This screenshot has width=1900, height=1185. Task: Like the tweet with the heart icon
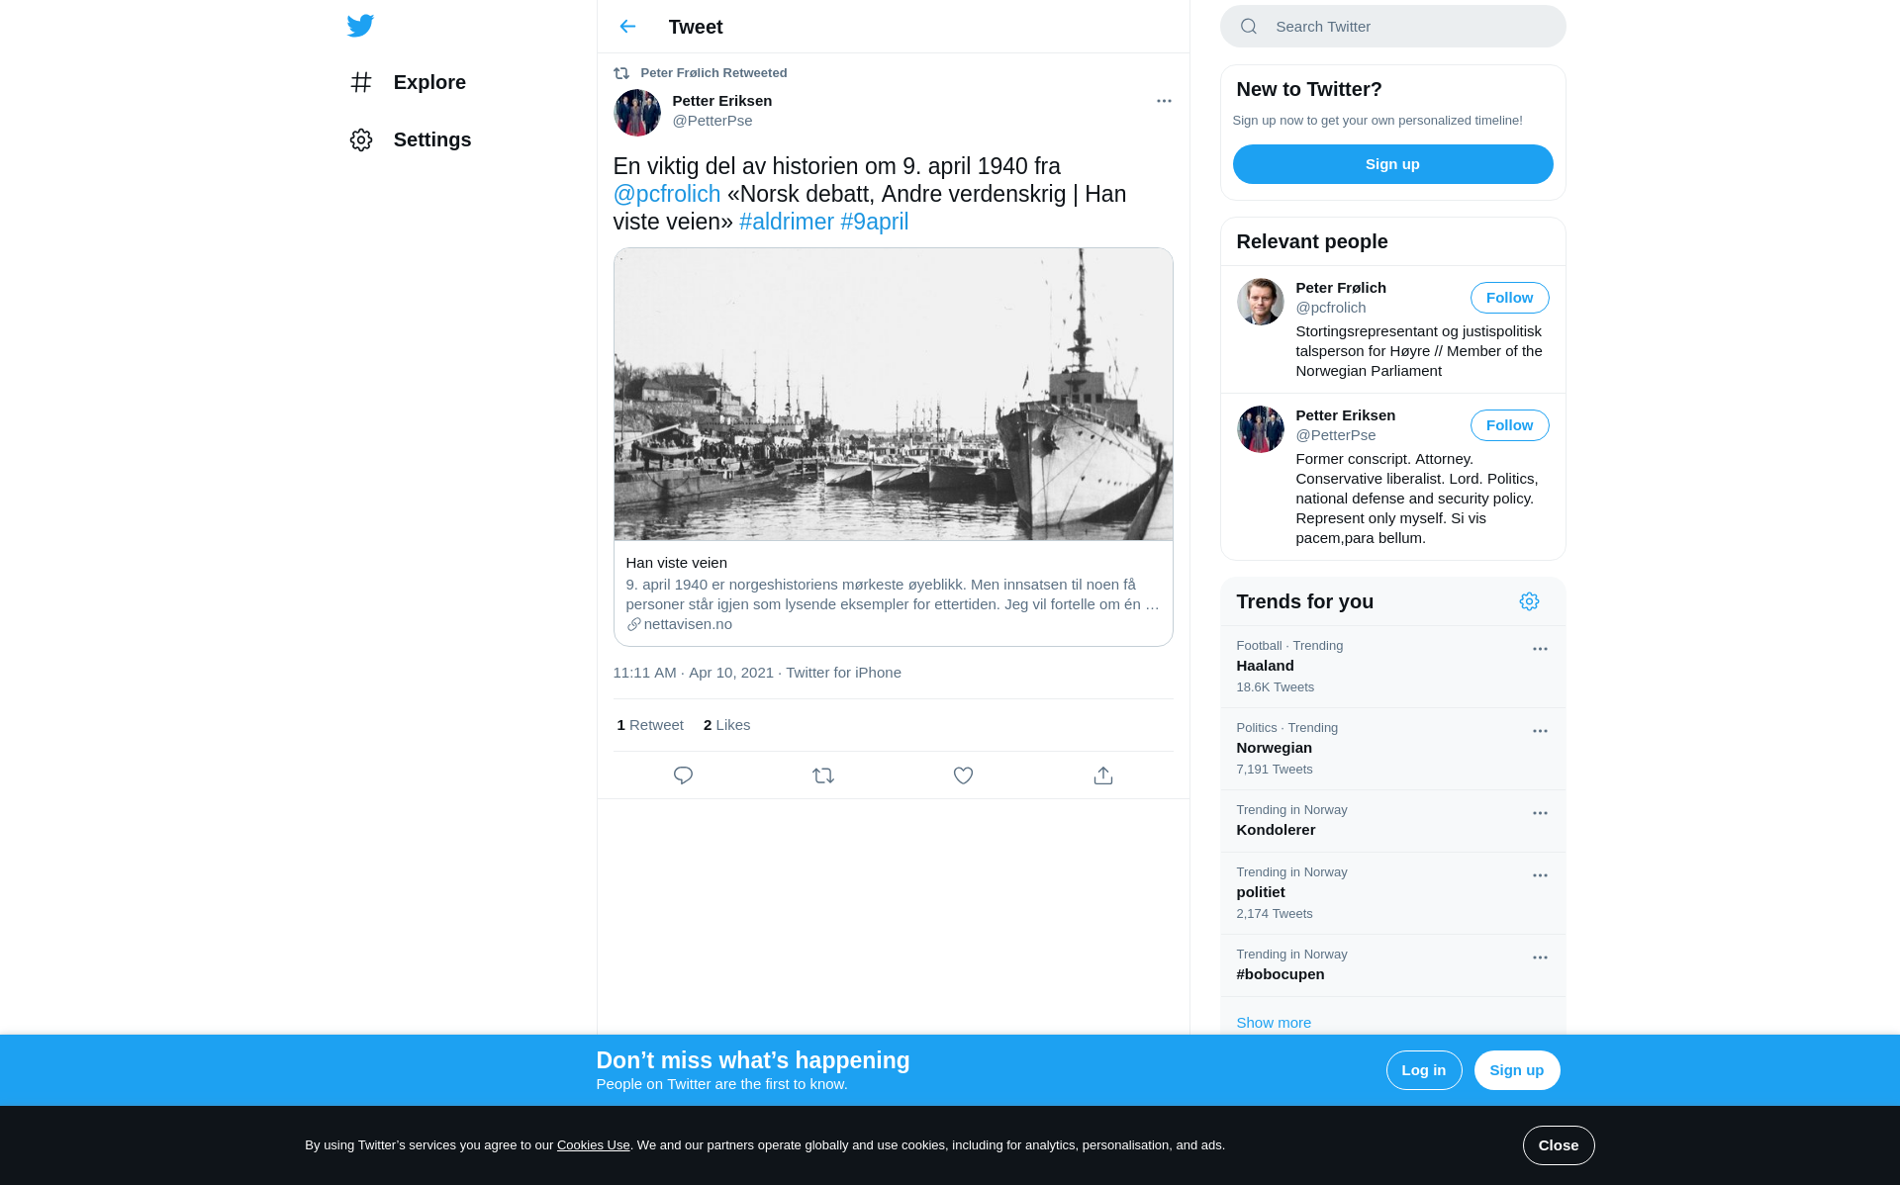pos(963,775)
